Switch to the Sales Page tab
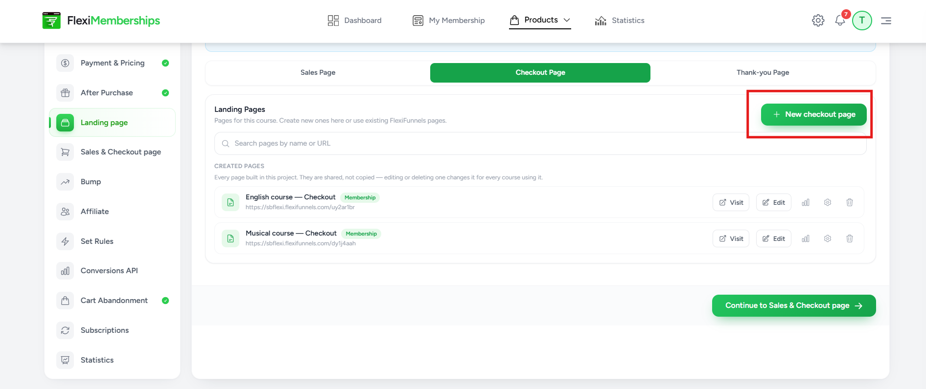 318,72
